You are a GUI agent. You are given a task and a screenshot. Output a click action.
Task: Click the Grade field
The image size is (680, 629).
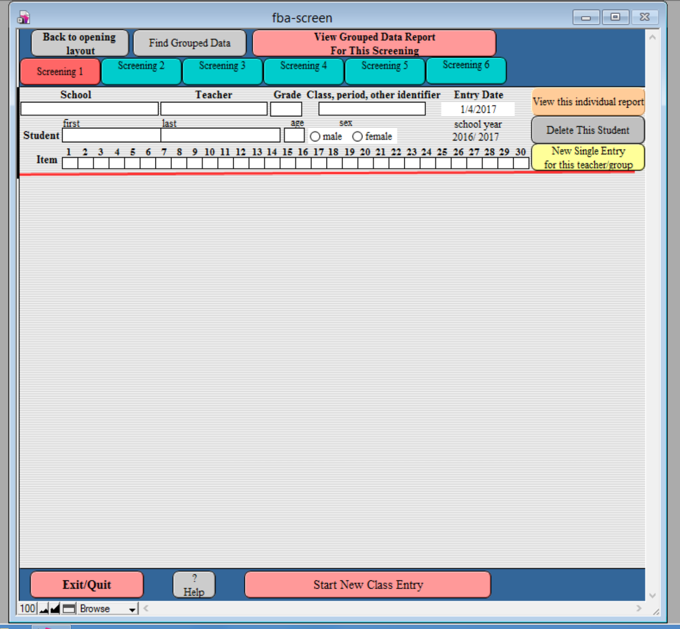coord(286,109)
